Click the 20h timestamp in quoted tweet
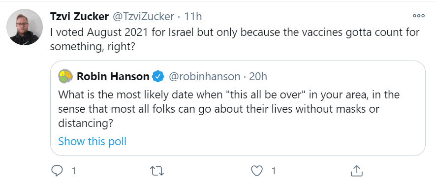Screen dimensions: 436x185 (x=258, y=76)
